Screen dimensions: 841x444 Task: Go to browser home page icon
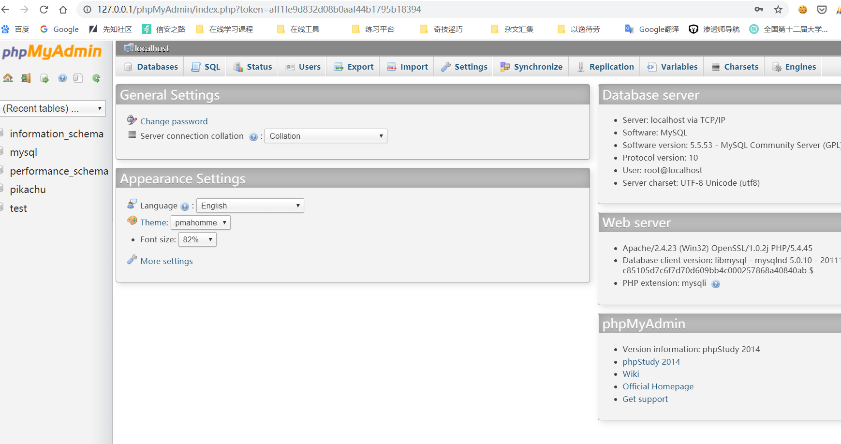pyautogui.click(x=63, y=9)
